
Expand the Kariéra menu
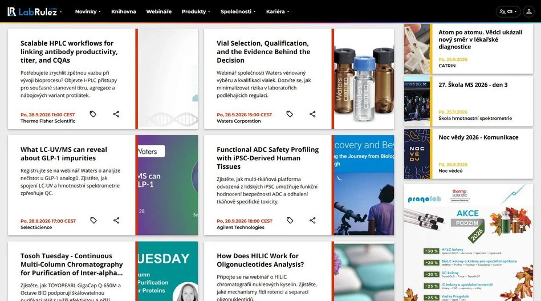(278, 11)
